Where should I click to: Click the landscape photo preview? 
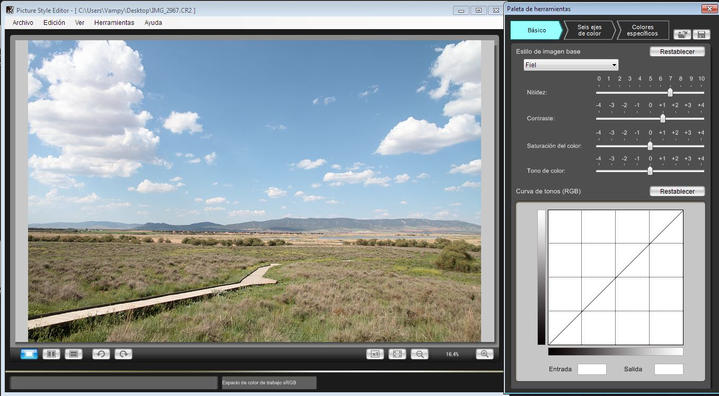(x=254, y=191)
